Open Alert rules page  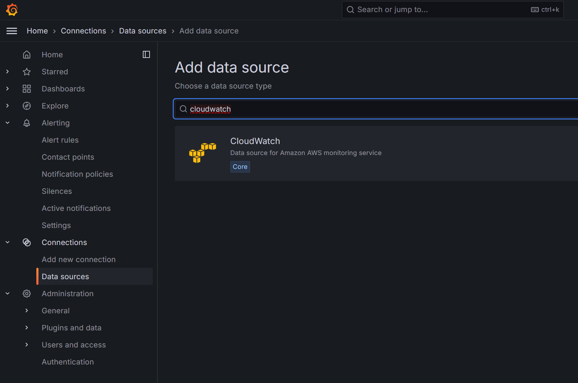click(x=60, y=140)
